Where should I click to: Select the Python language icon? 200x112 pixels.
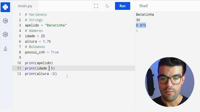pos(5,7)
